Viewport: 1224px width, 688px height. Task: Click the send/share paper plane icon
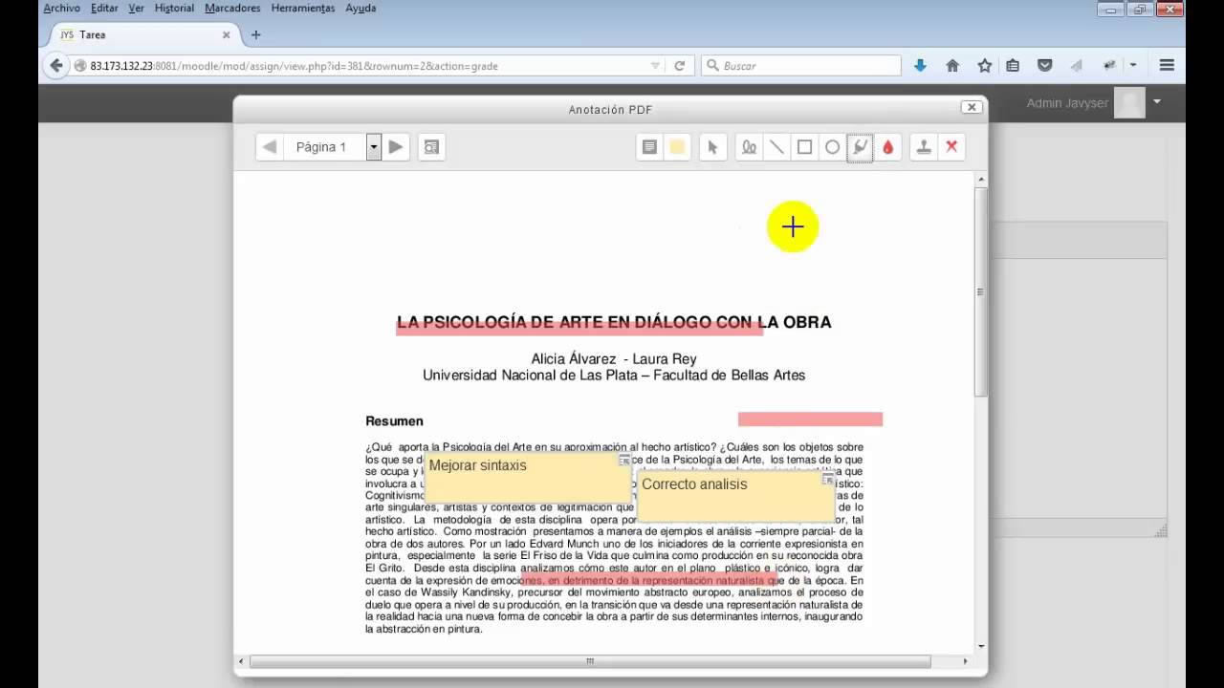click(x=1077, y=66)
